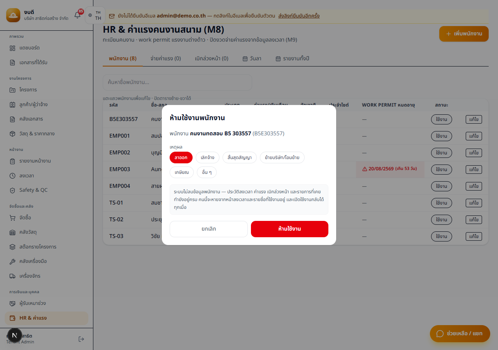Pick reason สิ้นสุดสัญญา
The width and height of the screenshot is (498, 350).
(240, 157)
